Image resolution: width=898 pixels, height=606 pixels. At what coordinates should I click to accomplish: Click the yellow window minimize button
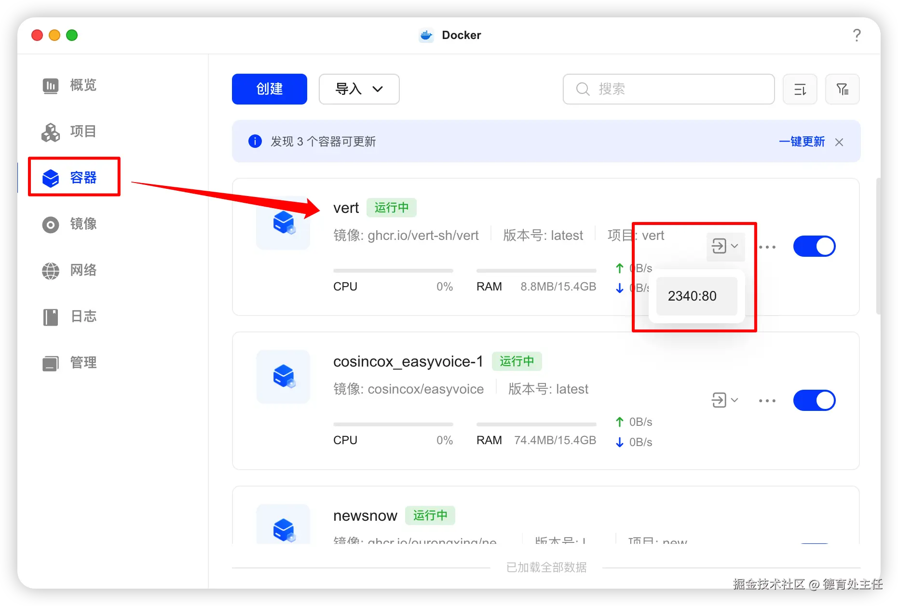pos(54,35)
